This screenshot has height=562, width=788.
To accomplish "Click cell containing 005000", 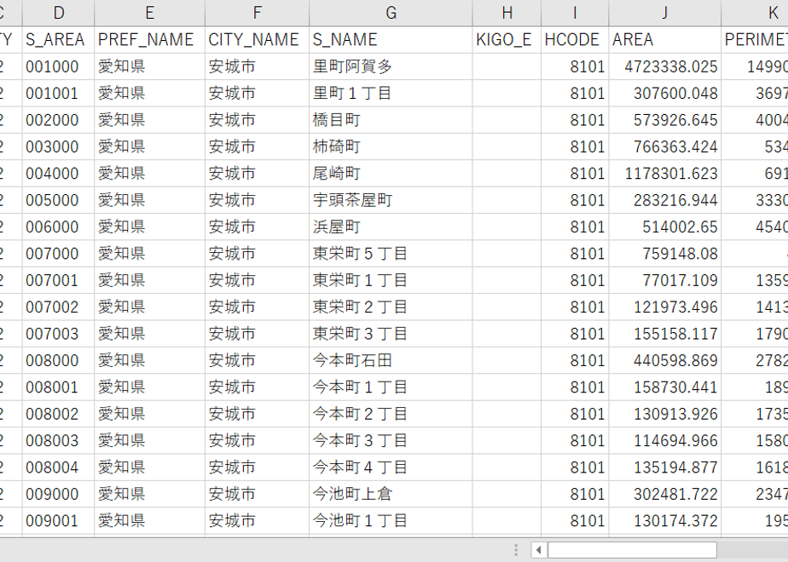I will coord(58,200).
